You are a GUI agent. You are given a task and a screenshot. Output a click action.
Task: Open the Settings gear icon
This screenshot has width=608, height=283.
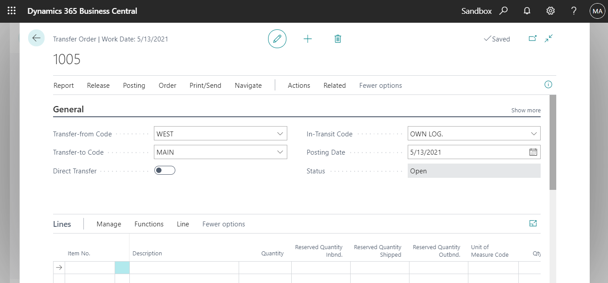(x=550, y=11)
